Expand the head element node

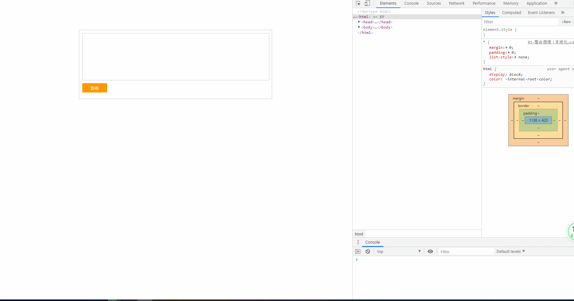(359, 22)
